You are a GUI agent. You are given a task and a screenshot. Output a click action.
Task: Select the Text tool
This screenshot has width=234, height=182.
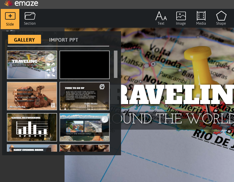pos(161,18)
